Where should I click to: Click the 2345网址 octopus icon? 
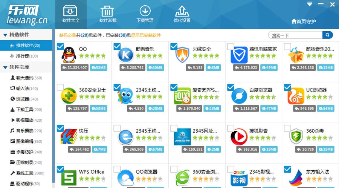(182, 137)
